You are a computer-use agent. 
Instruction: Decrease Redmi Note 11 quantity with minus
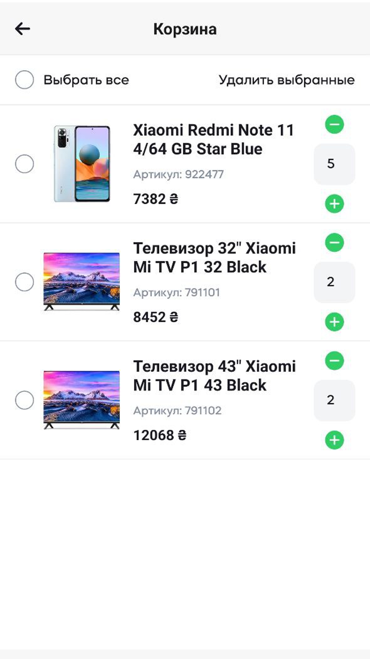point(334,124)
